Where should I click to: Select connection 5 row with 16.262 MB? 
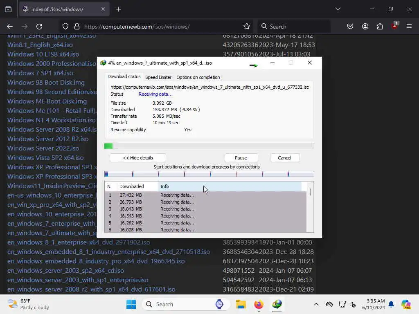coord(205,223)
